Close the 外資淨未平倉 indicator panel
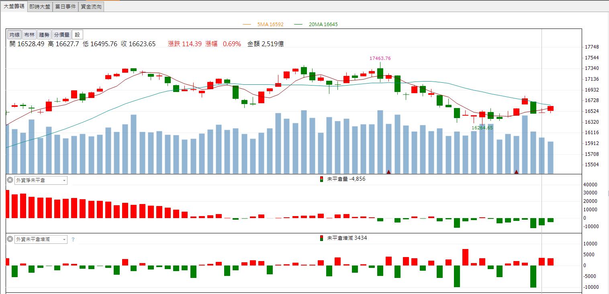This screenshot has height=294, width=609. tap(10, 180)
